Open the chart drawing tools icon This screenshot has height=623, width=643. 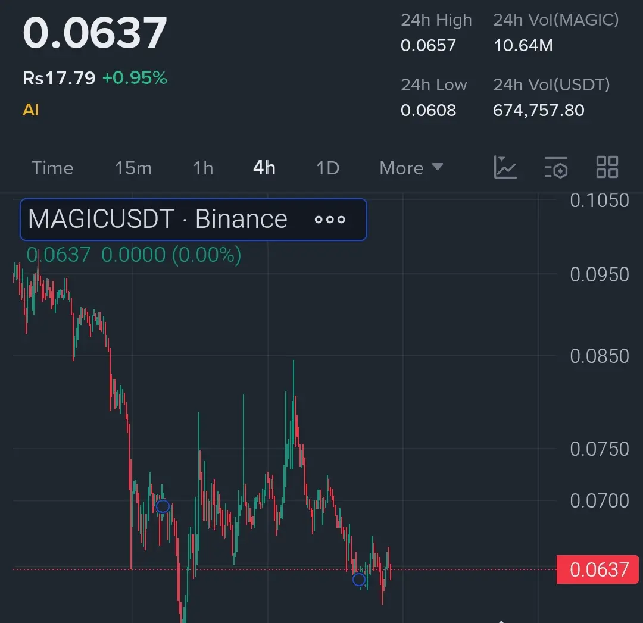pos(505,167)
